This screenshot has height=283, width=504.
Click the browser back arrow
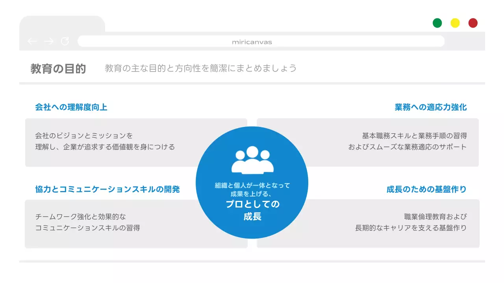[x=32, y=41]
